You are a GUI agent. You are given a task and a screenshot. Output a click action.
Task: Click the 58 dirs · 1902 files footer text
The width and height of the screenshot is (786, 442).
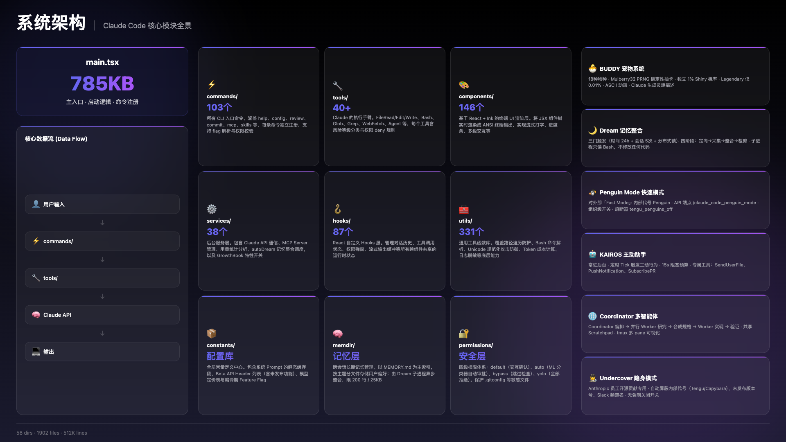click(52, 433)
